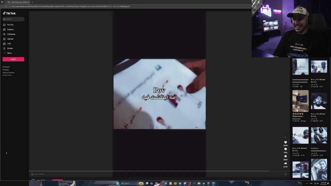Switch input language via ENG indicator

pyautogui.click(x=311, y=183)
